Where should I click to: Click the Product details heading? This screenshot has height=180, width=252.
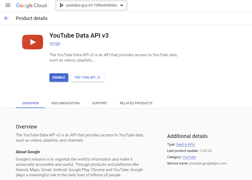click(x=32, y=18)
